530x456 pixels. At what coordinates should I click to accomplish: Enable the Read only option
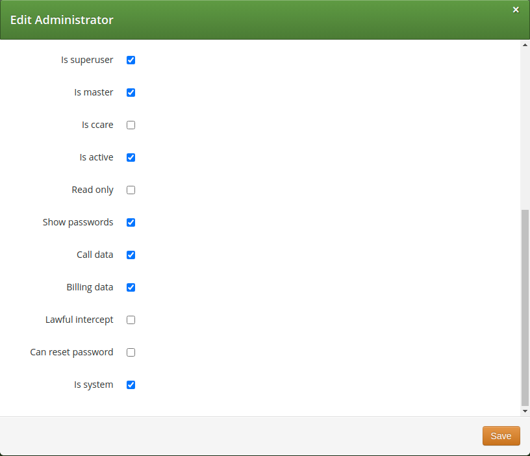(131, 190)
